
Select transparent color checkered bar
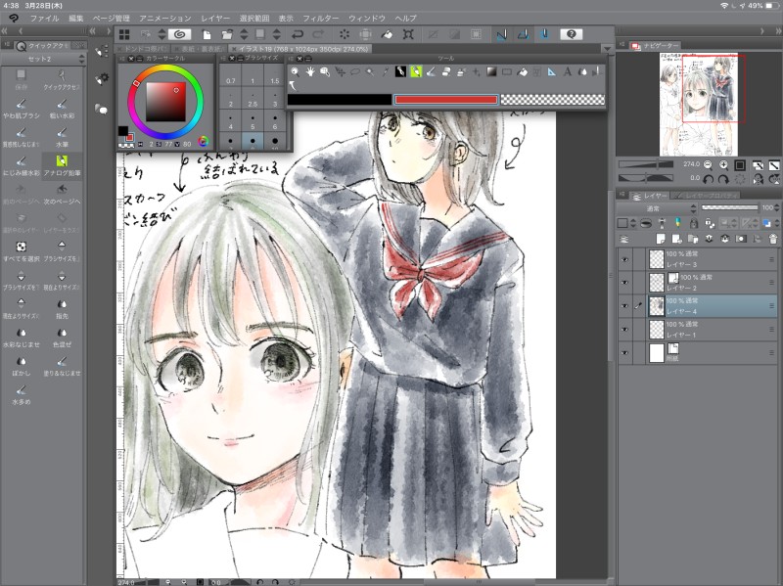click(x=553, y=100)
